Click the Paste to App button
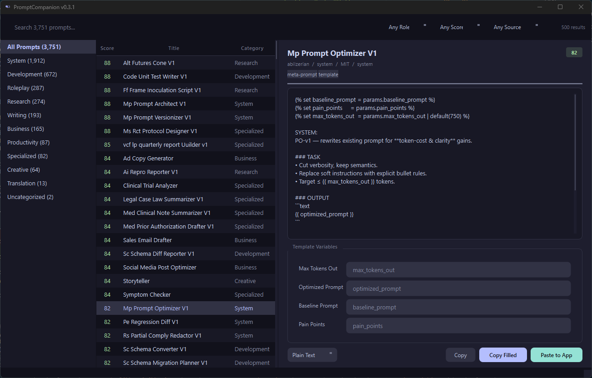 tap(557, 355)
